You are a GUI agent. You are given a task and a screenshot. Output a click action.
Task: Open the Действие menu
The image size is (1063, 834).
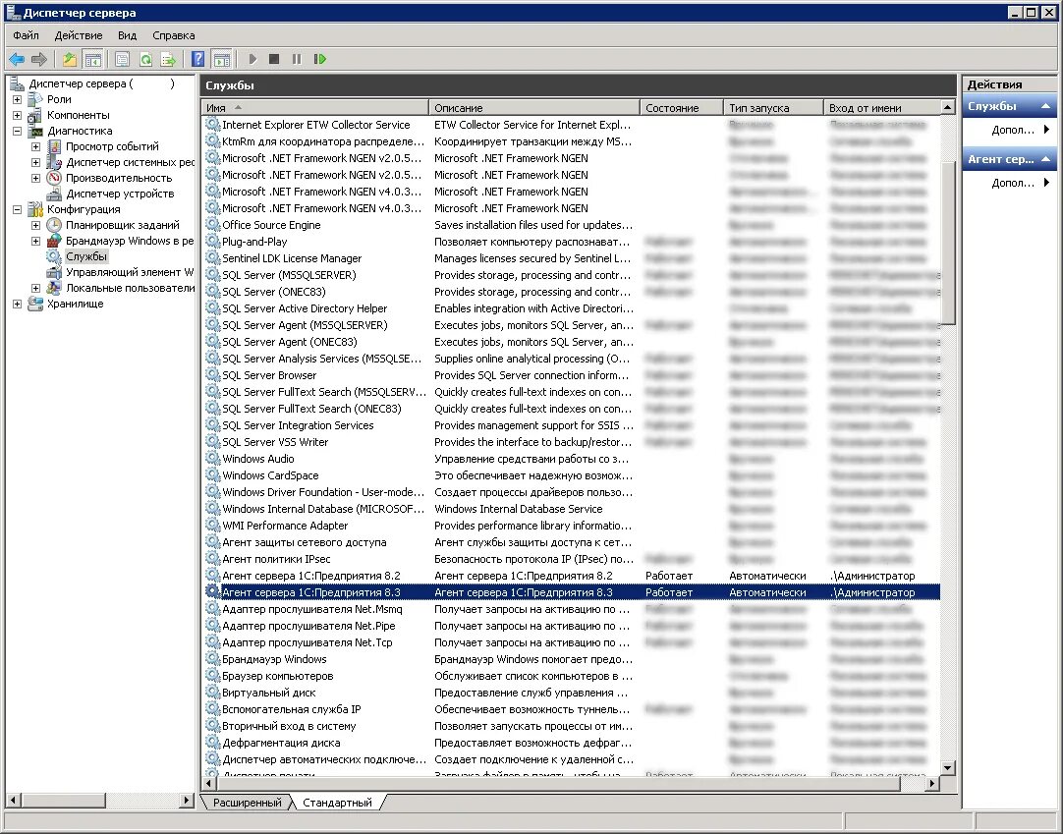pos(79,35)
